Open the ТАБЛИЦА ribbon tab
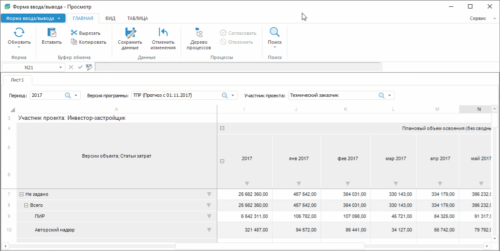Image resolution: width=500 pixels, height=251 pixels. tap(137, 18)
